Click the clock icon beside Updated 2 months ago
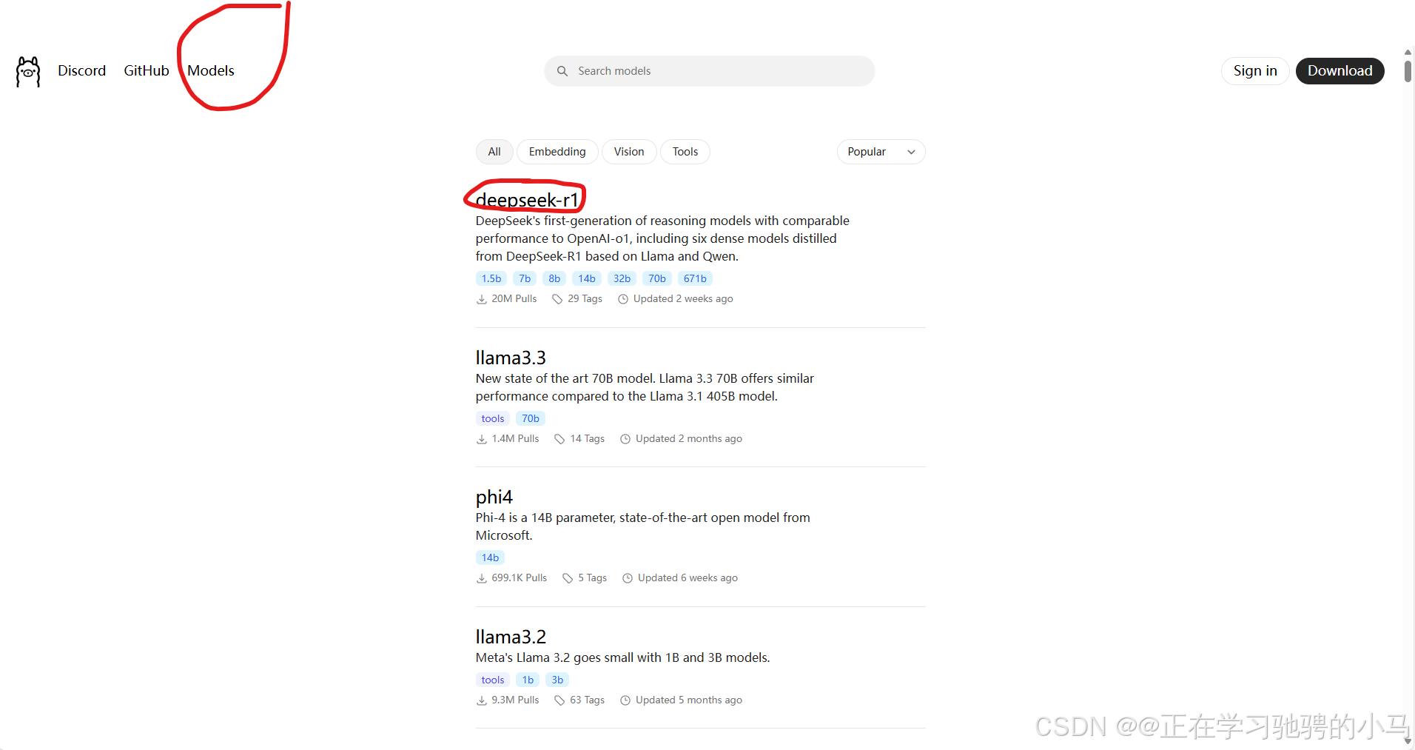 point(625,439)
